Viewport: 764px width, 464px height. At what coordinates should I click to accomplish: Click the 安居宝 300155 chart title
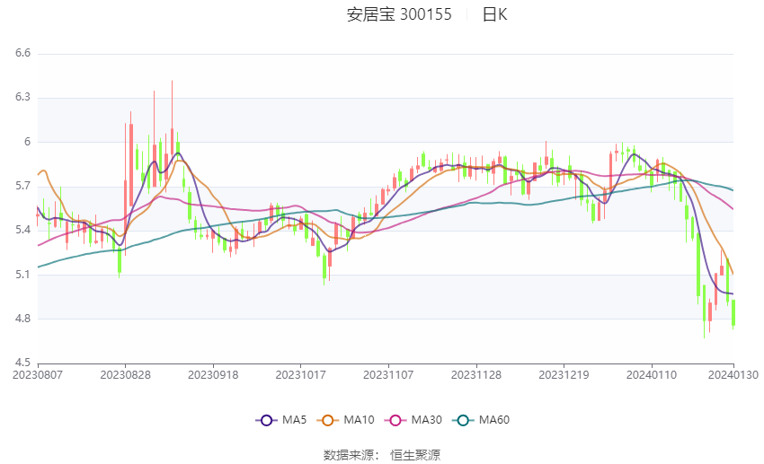pos(399,14)
